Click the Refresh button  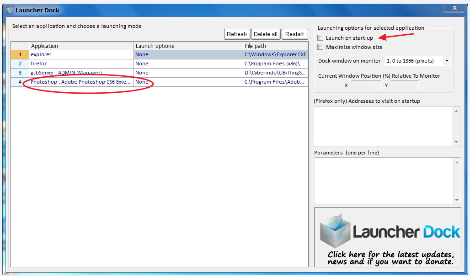click(x=236, y=34)
